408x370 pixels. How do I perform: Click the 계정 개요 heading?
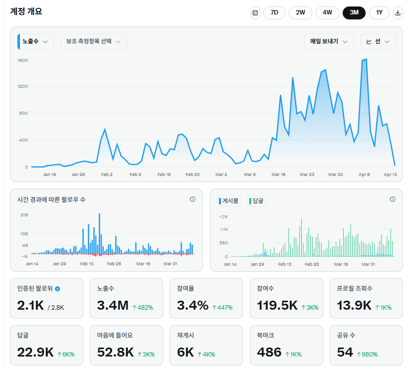(26, 11)
